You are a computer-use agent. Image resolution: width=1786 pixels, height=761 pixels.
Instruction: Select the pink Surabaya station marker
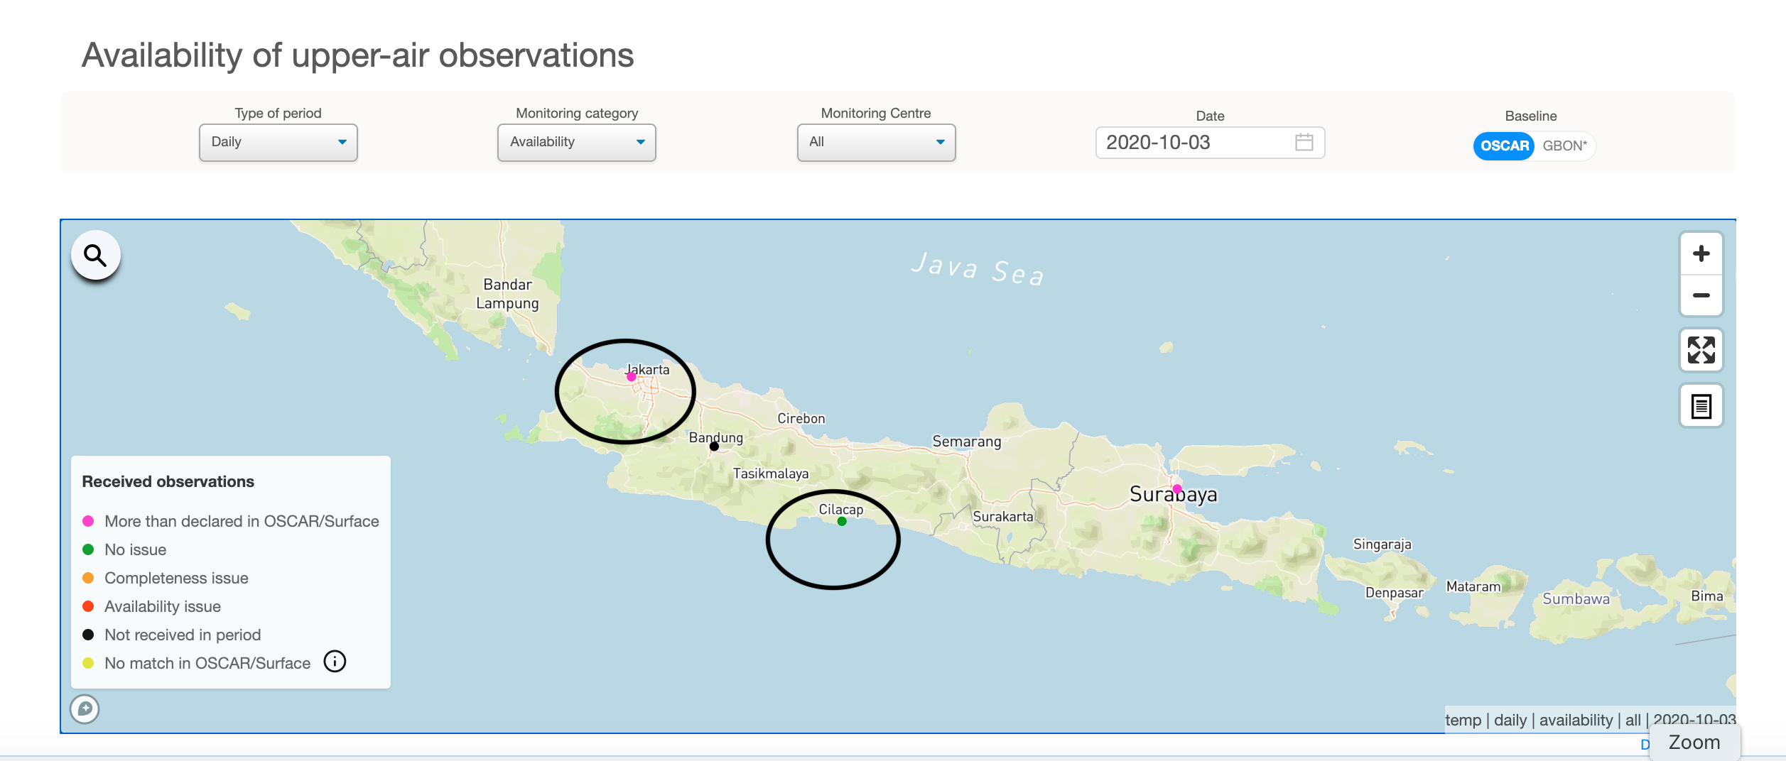coord(1177,488)
